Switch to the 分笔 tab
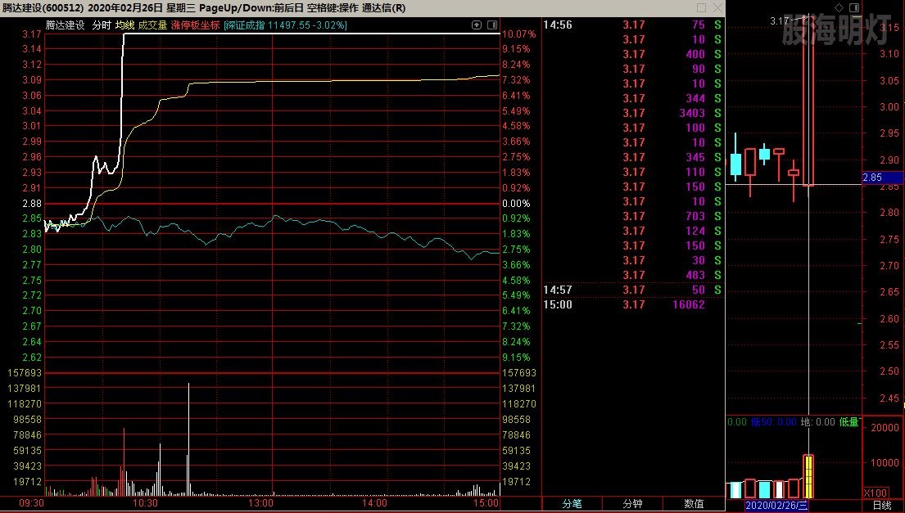Screen dimensions: 905x513 point(572,504)
